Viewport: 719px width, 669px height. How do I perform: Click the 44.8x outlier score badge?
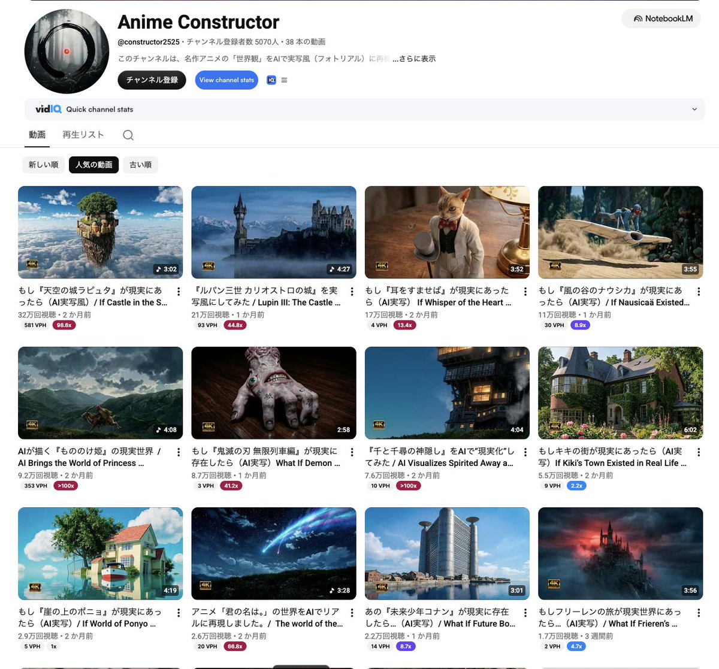(235, 325)
